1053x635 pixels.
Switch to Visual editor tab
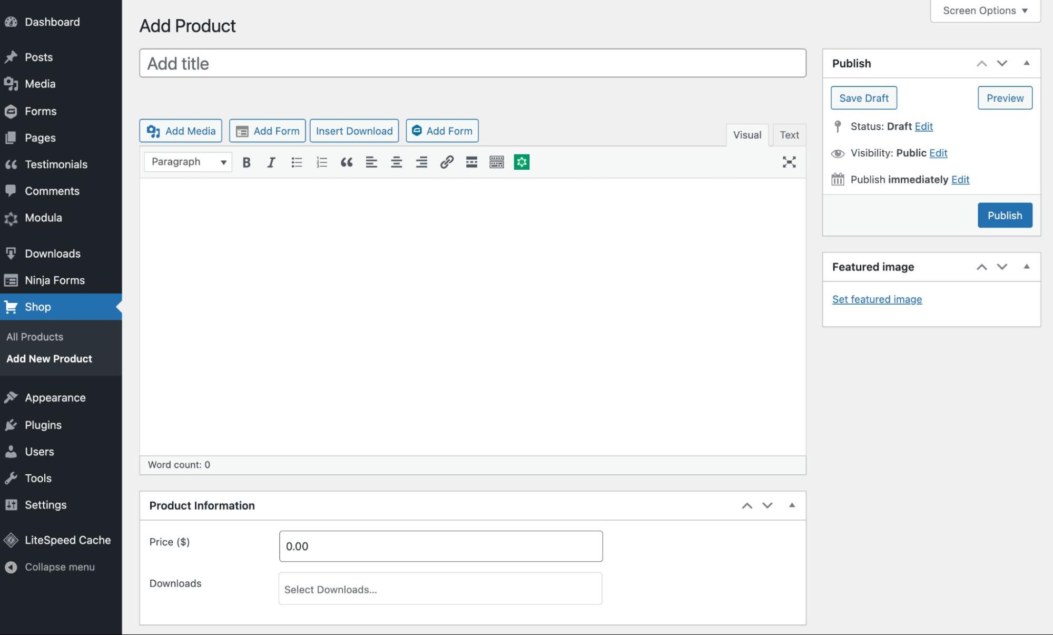747,134
